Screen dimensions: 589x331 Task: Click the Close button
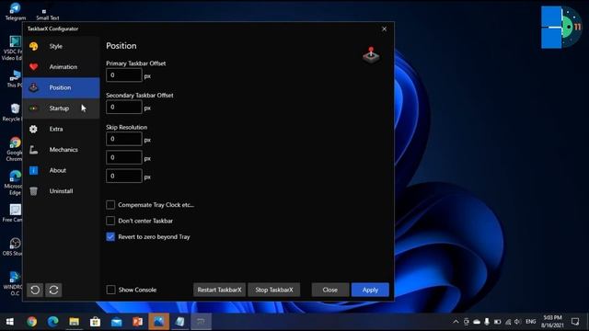point(329,290)
